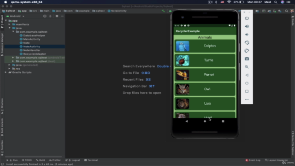Screen dimensions: 295x166
Task: Click Sqltest in the breadcrumb bar
Action: click(9, 11)
